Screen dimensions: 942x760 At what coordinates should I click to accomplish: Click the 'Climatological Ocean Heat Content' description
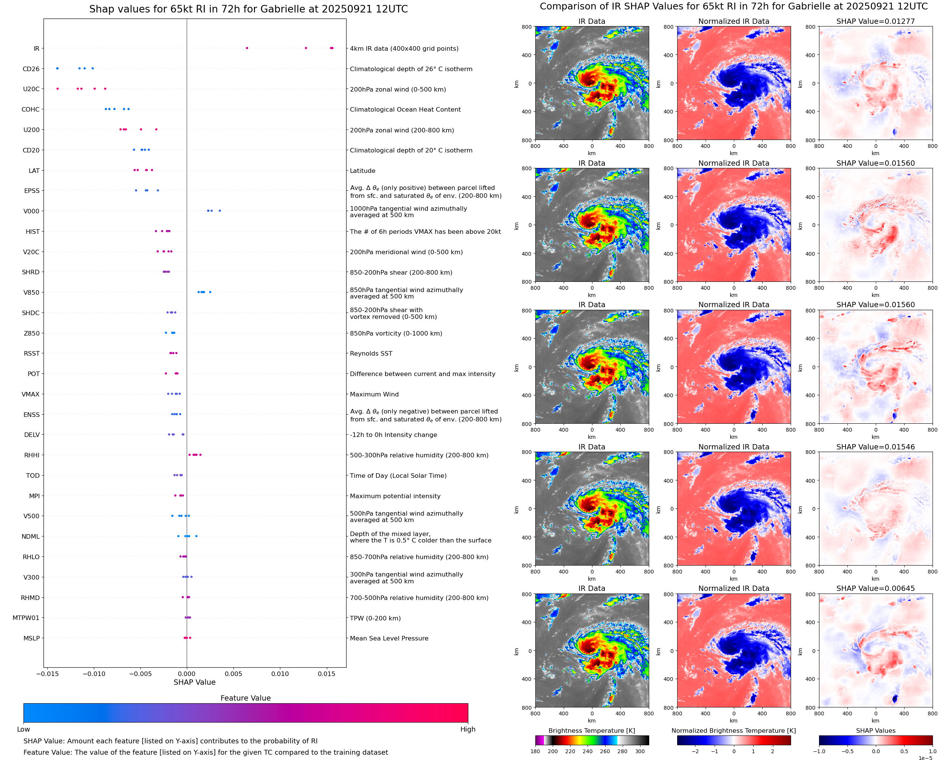coord(405,109)
